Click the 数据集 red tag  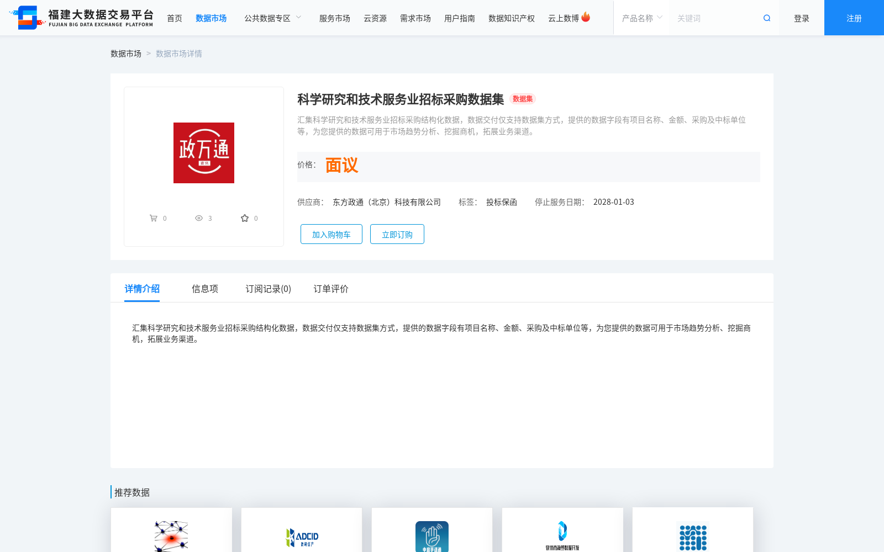523,99
